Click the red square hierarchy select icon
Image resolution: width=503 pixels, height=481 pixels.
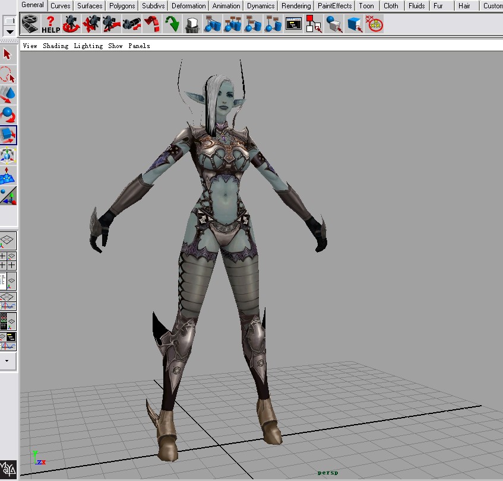pos(314,24)
